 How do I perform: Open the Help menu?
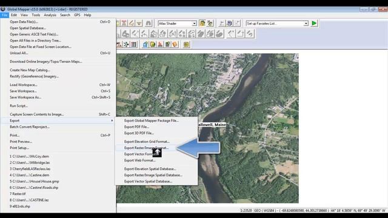87,15
